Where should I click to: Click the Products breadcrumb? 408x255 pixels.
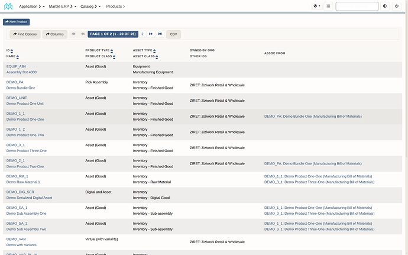115,7
